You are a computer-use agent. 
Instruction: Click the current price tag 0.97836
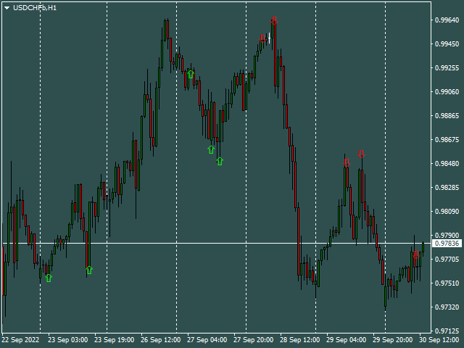pyautogui.click(x=447, y=244)
